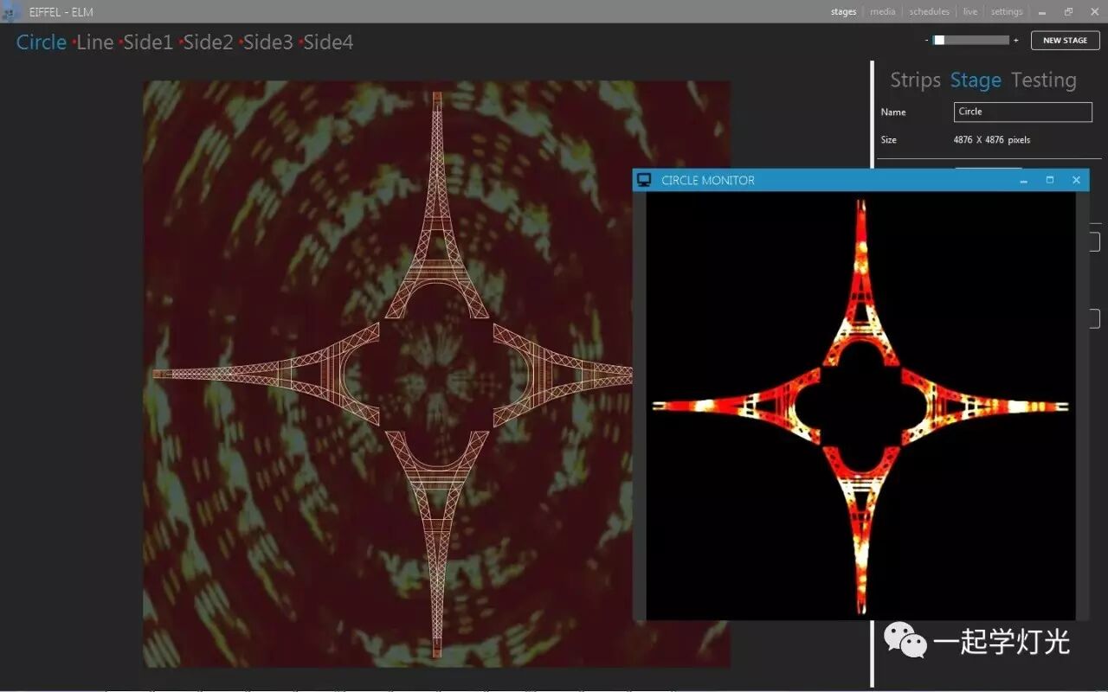Switch to the live section
Screen dimensions: 1108x692
pos(970,12)
